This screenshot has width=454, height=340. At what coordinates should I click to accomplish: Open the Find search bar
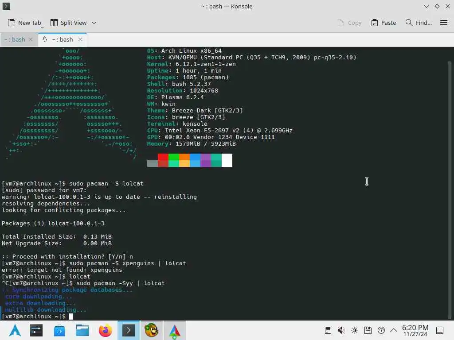pyautogui.click(x=419, y=23)
